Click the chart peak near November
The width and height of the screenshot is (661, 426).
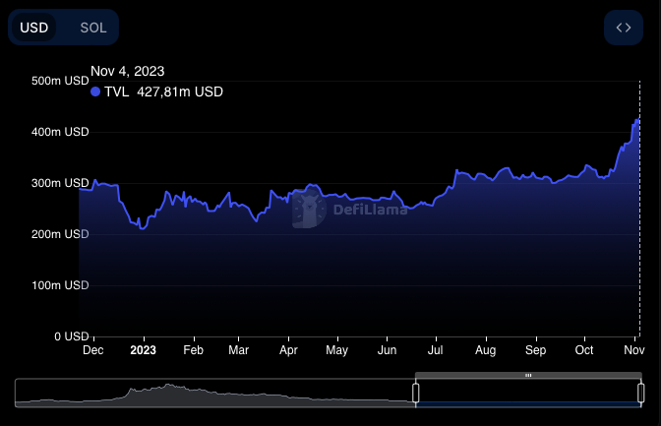(x=637, y=120)
